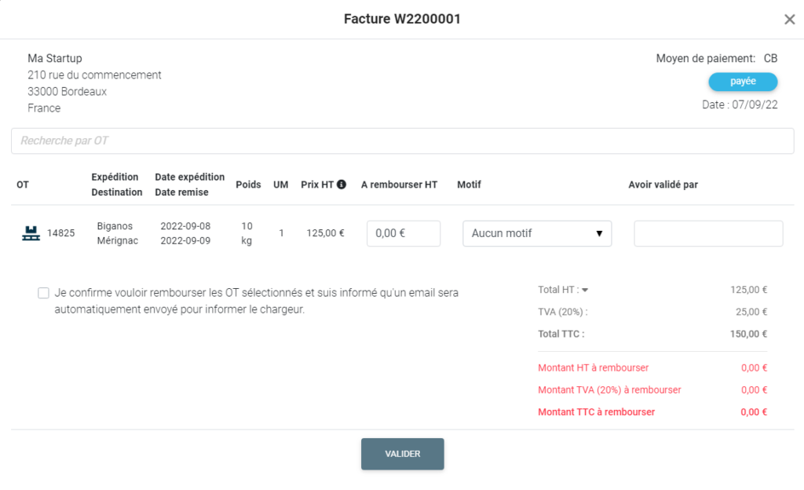804x490 pixels.
Task: Click the Motif column header
Action: tap(469, 185)
